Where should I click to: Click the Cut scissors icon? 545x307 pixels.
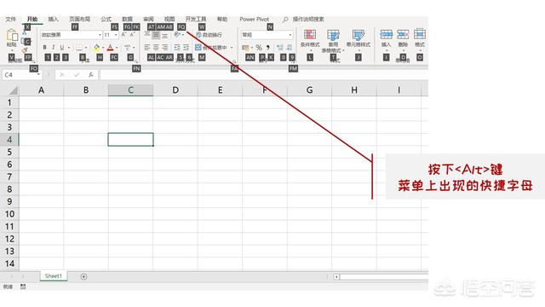point(25,32)
